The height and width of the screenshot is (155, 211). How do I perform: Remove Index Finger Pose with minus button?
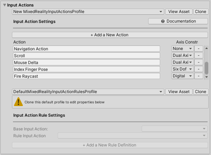point(199,69)
